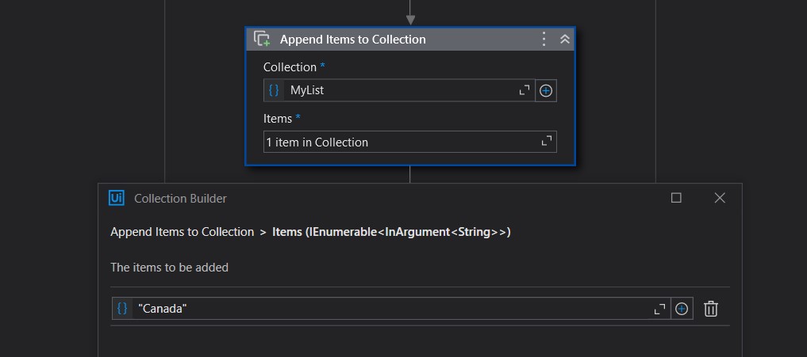The height and width of the screenshot is (357, 807).
Task: Click the Items IEnumerable breadcrumb
Action: point(392,232)
